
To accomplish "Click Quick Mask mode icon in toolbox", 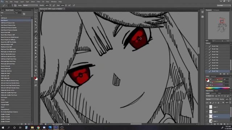I will (x=36, y=82).
